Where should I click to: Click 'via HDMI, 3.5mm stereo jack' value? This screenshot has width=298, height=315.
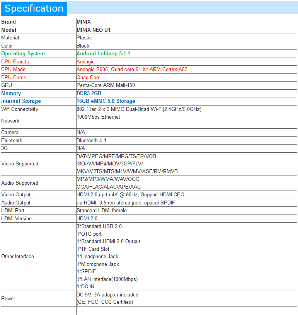pos(126,203)
